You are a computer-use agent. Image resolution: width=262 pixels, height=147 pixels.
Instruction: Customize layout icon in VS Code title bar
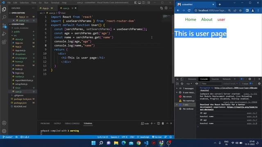point(149,2)
